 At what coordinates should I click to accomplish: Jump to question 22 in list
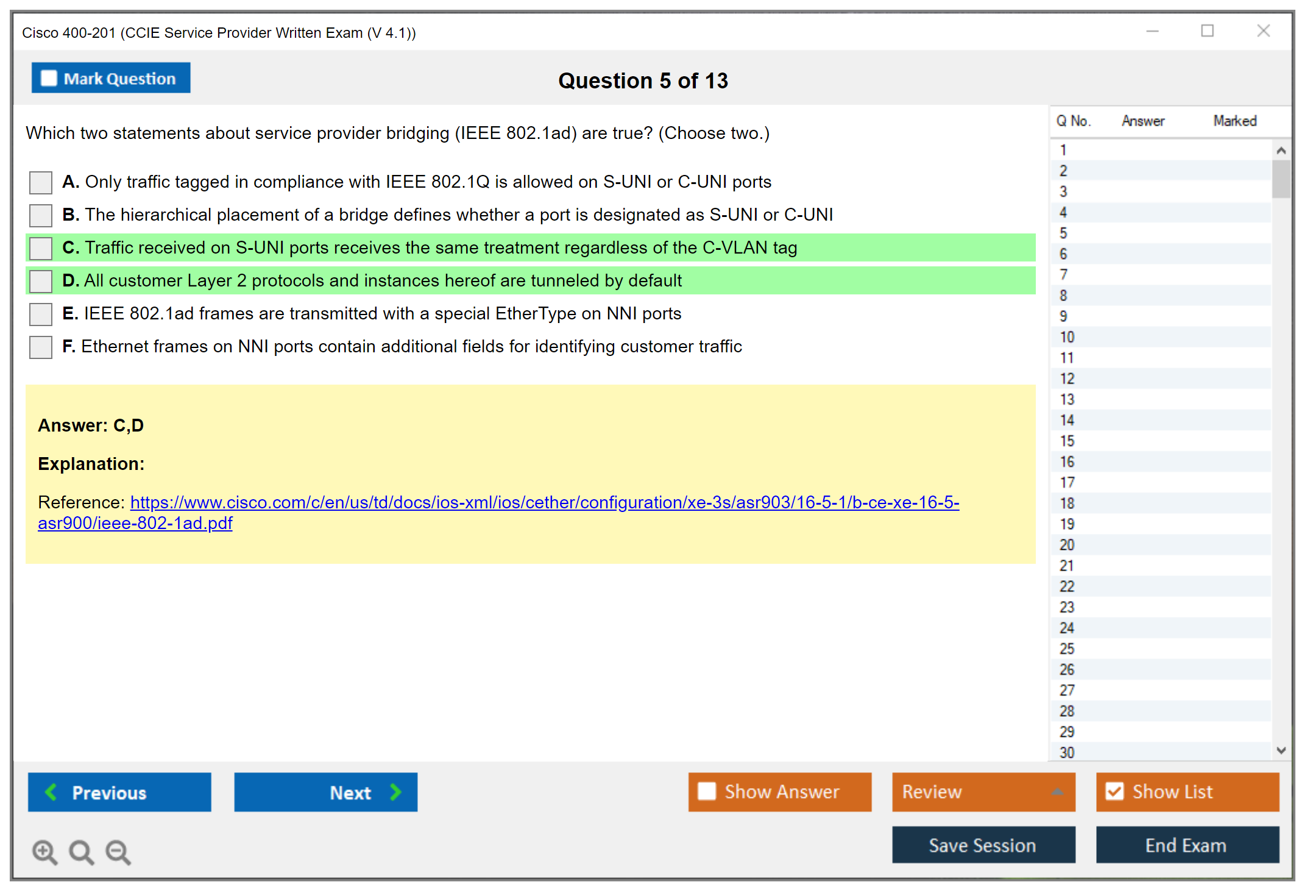[x=1067, y=586]
